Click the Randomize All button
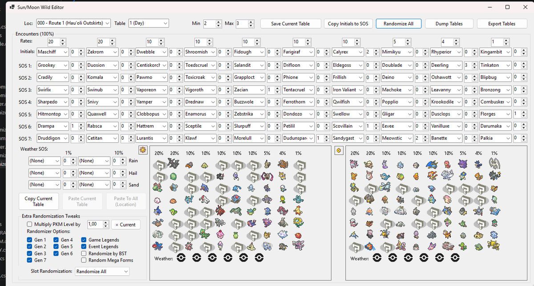 point(399,24)
